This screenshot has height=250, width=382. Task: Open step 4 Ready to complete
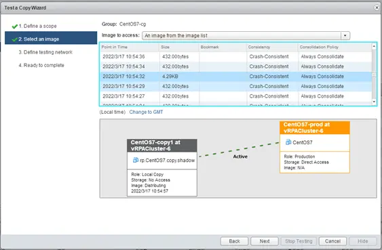tap(41, 65)
